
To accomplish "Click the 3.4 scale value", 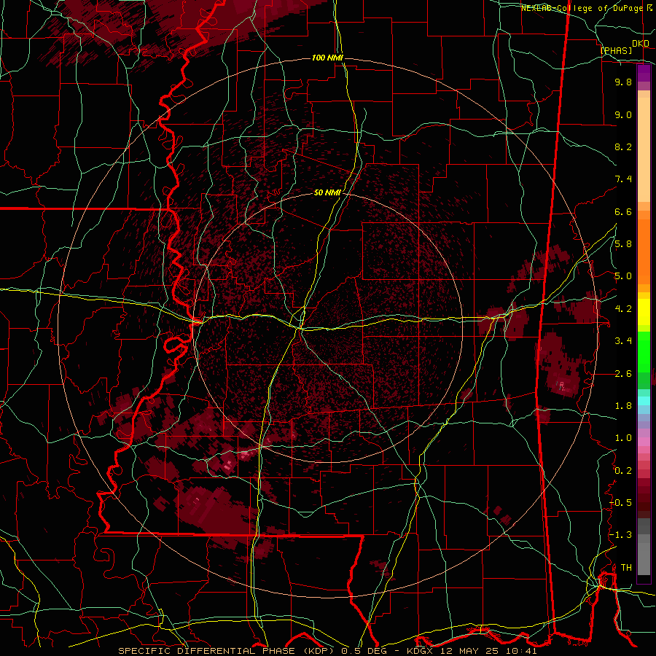I will [623, 341].
